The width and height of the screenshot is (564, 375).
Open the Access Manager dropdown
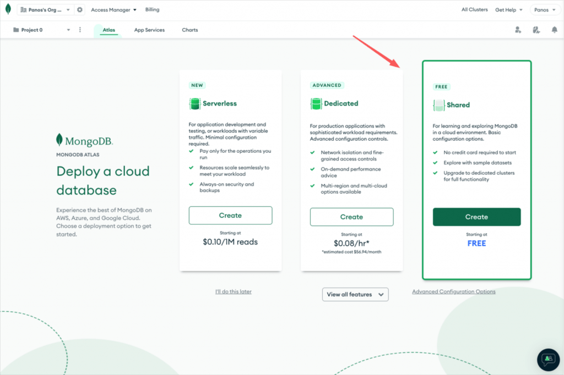[x=113, y=10]
